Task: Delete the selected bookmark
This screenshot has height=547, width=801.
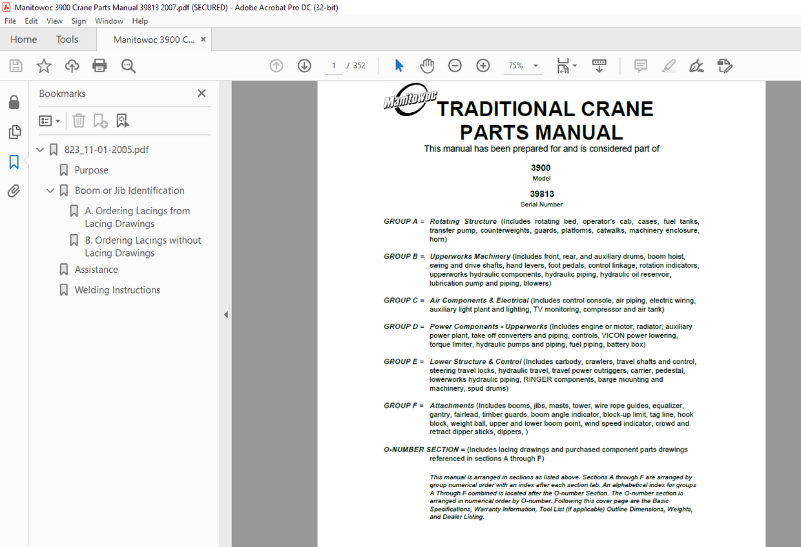Action: click(78, 121)
